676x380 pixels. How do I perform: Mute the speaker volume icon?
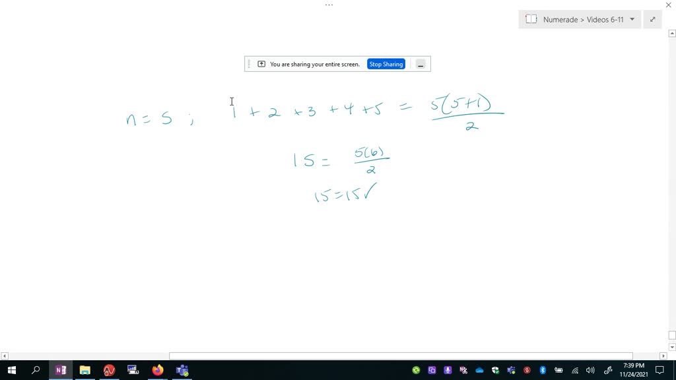(590, 370)
